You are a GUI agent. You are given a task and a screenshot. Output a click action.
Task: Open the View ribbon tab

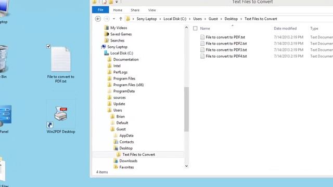(x=152, y=10)
